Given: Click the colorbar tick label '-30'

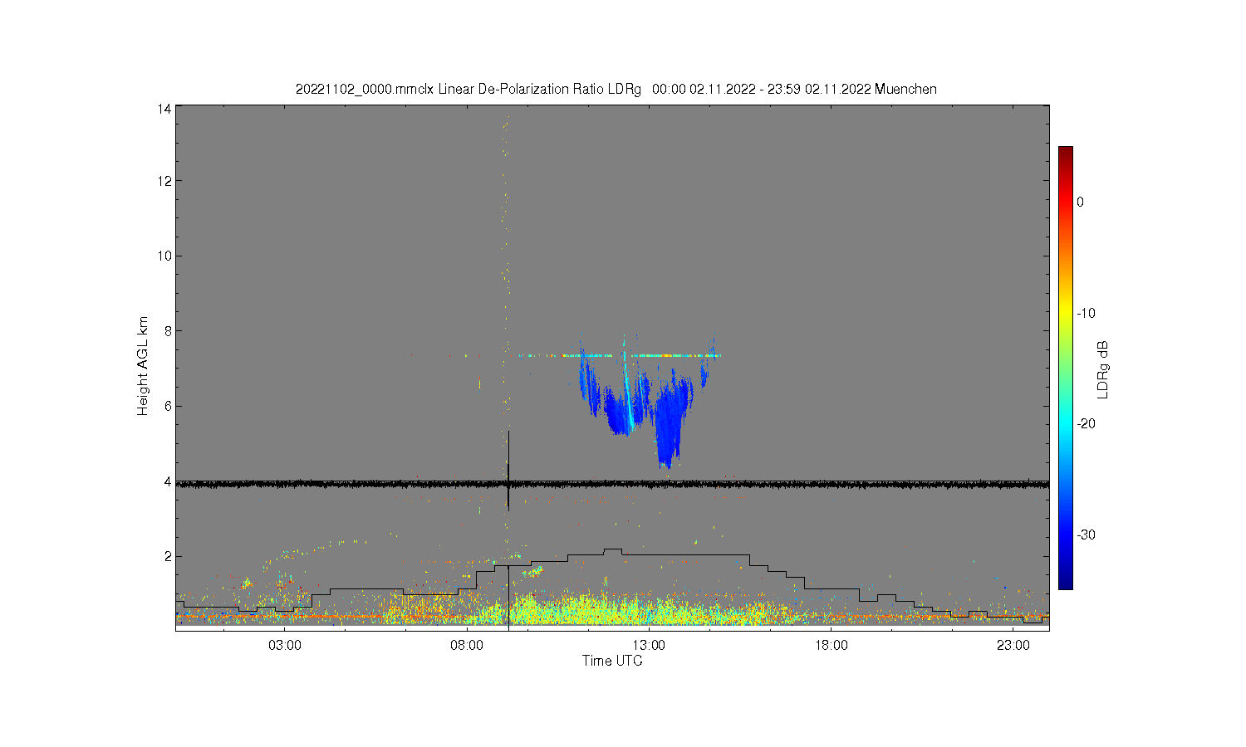Looking at the screenshot, I should [1085, 535].
